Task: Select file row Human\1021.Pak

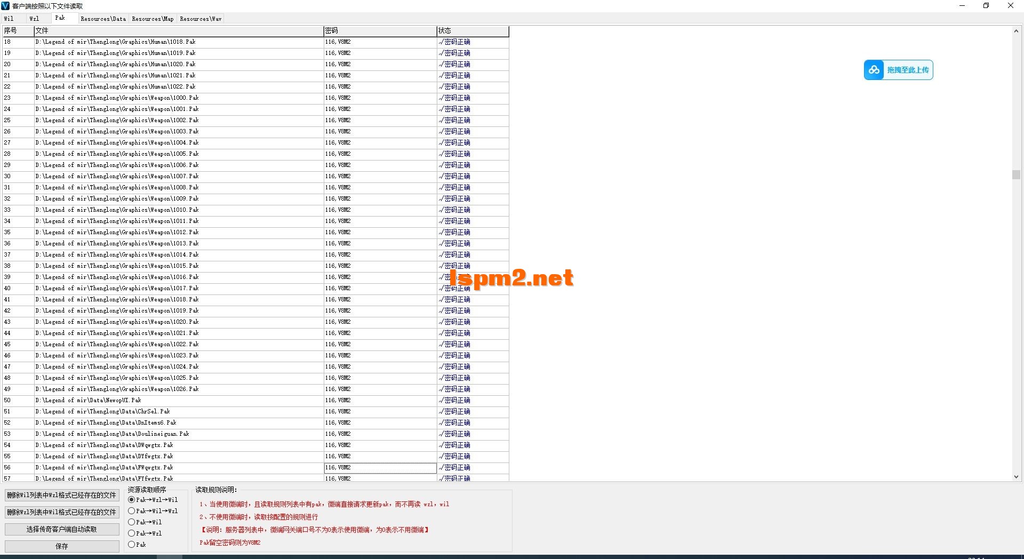Action: tap(179, 75)
